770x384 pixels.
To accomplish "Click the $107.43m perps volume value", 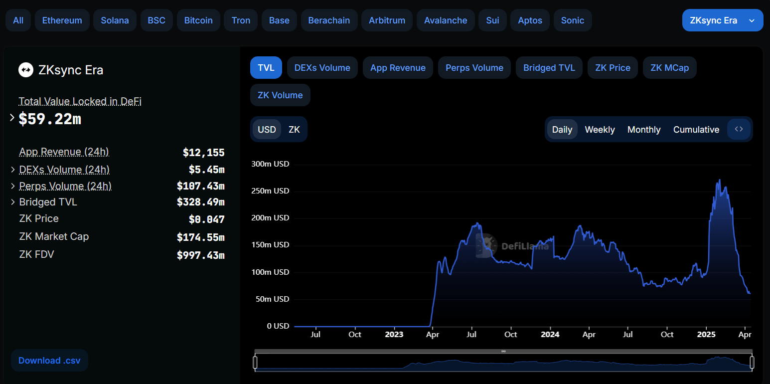I will tap(201, 186).
